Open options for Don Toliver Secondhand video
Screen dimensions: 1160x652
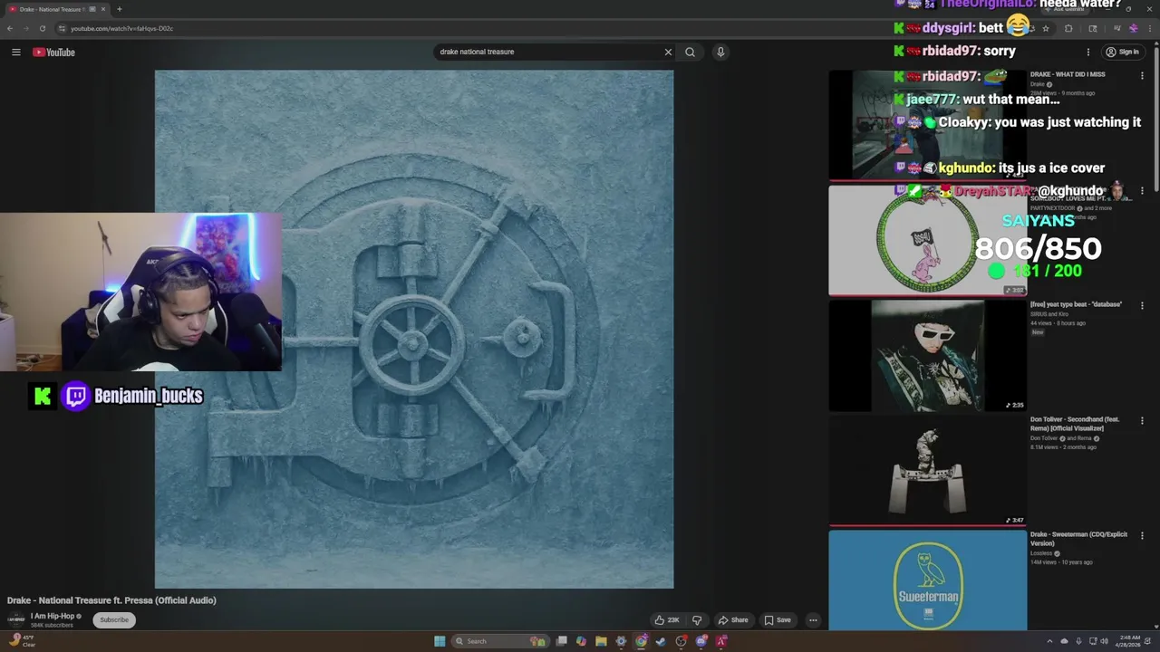coord(1142,420)
